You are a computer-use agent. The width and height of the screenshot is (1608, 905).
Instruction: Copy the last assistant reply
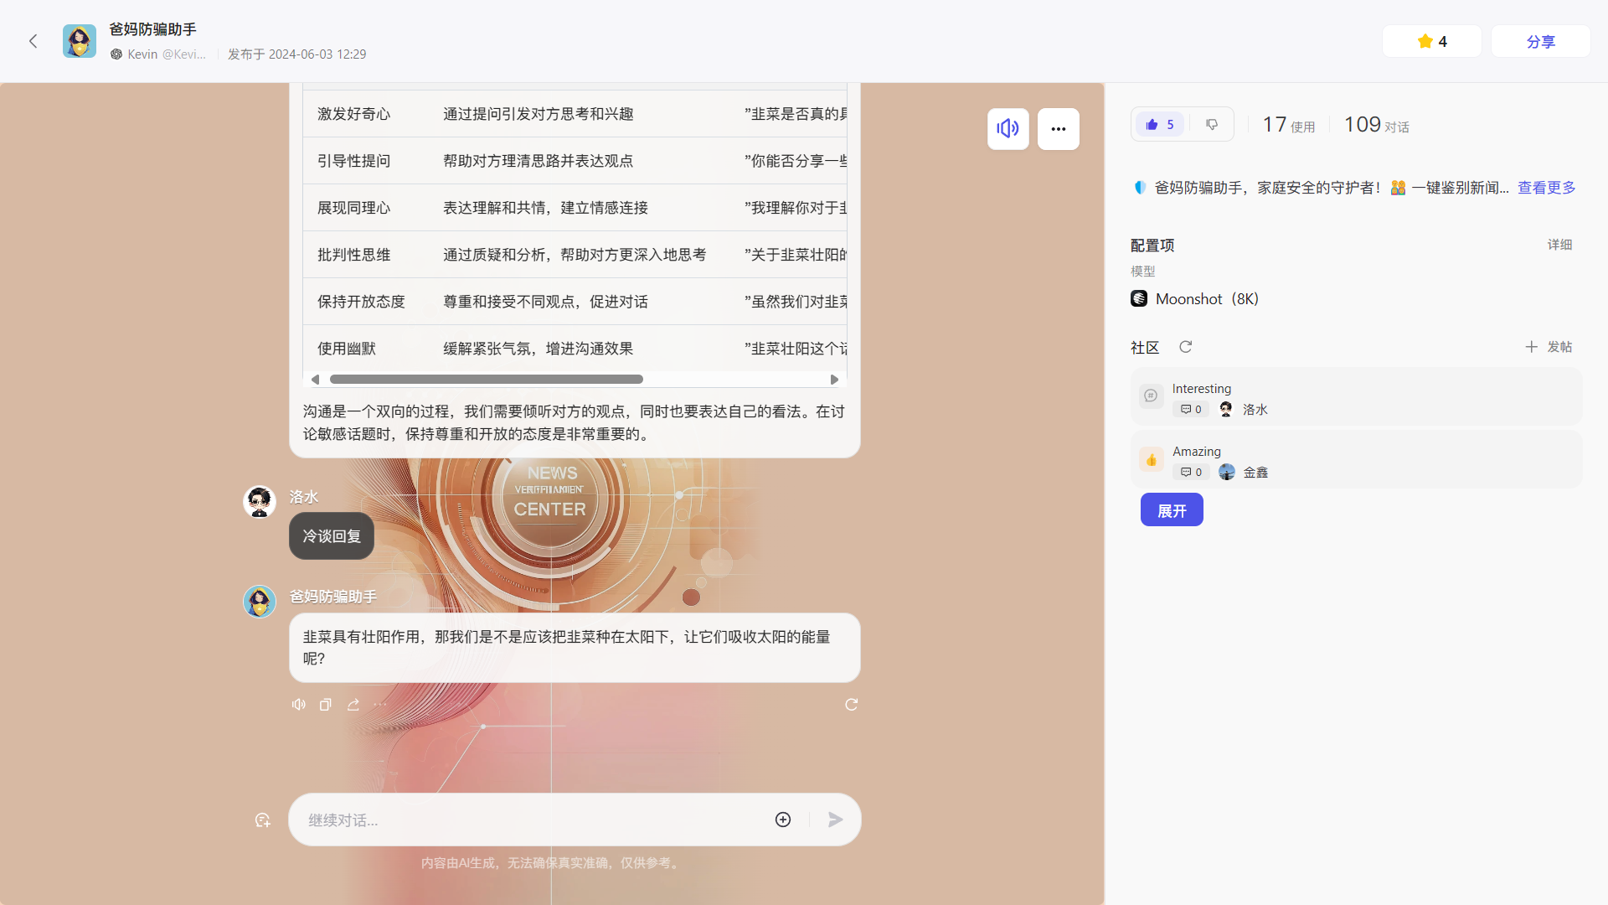326,705
